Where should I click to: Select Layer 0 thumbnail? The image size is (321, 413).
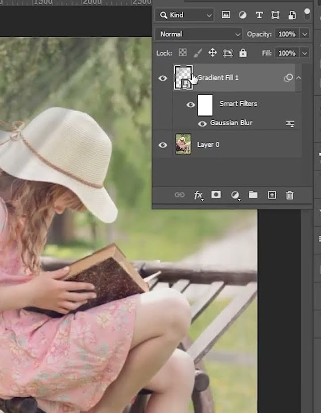(x=183, y=144)
